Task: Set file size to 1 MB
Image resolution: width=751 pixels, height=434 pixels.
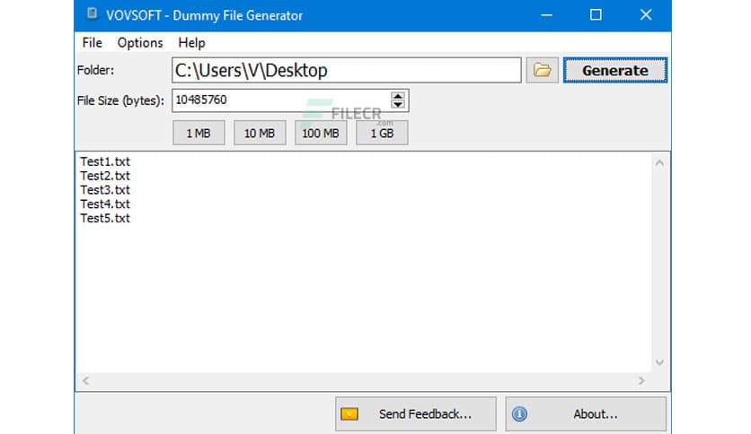Action: pyautogui.click(x=199, y=133)
